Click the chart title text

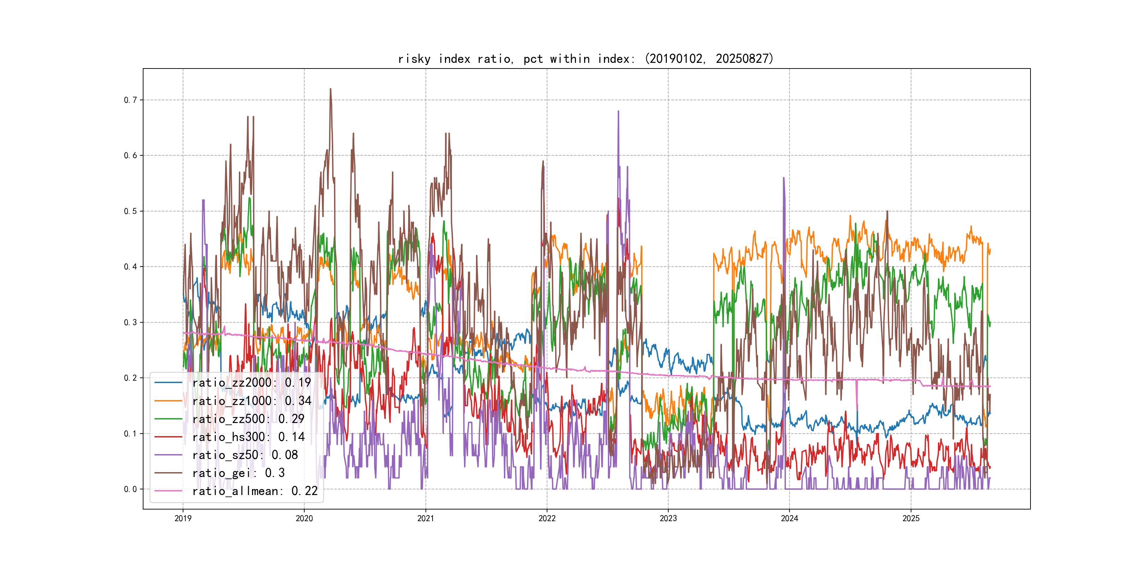coord(585,59)
